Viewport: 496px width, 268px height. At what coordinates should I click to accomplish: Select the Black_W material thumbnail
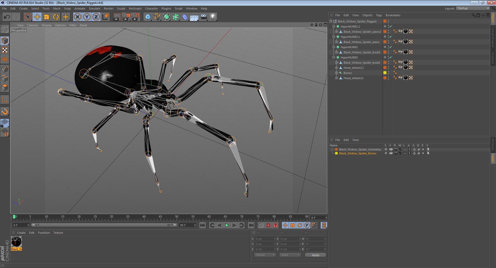point(17,242)
